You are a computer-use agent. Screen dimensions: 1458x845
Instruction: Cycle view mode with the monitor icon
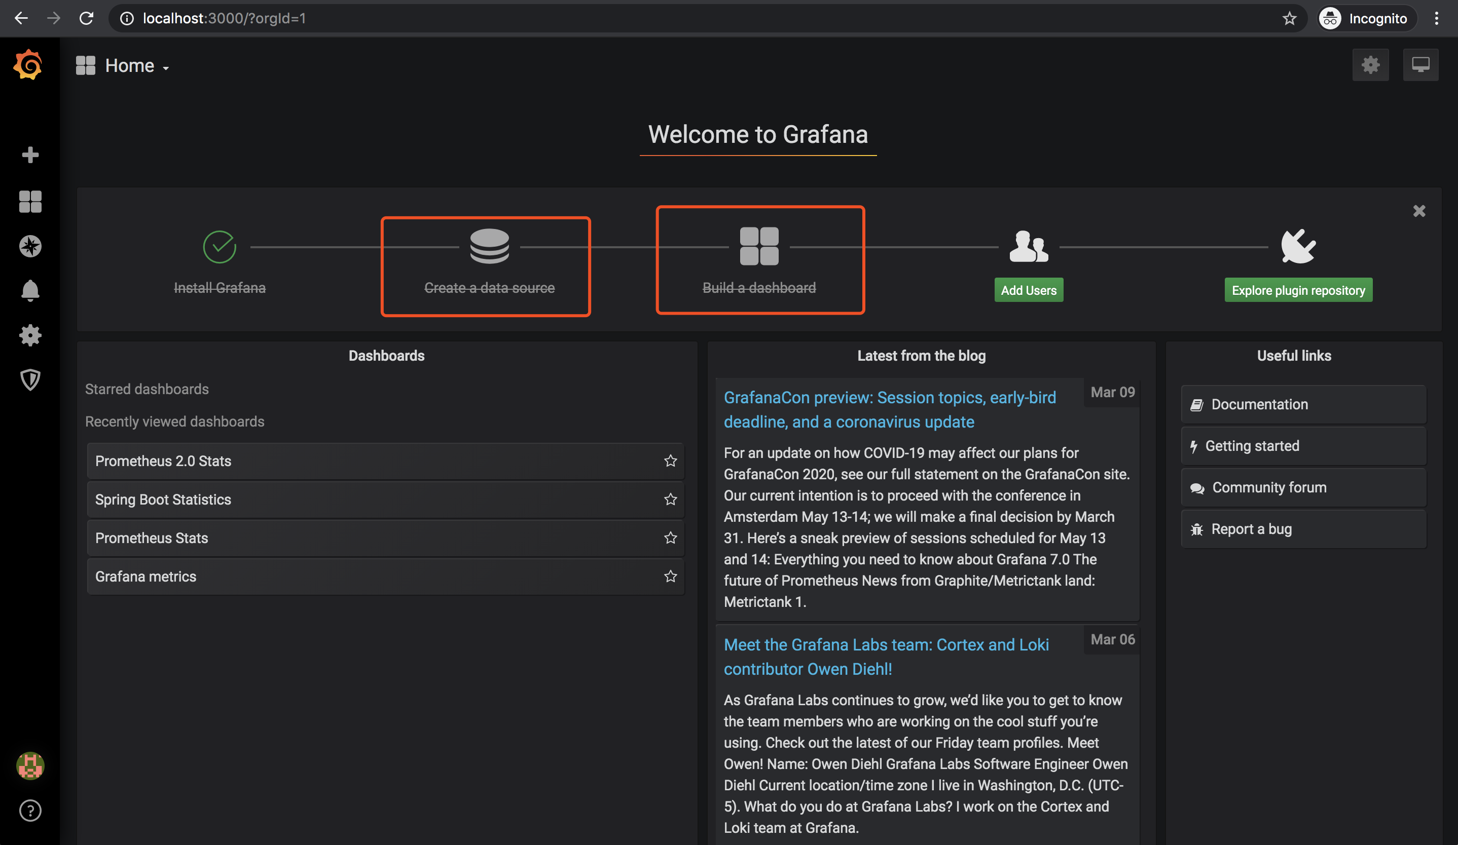(x=1420, y=65)
